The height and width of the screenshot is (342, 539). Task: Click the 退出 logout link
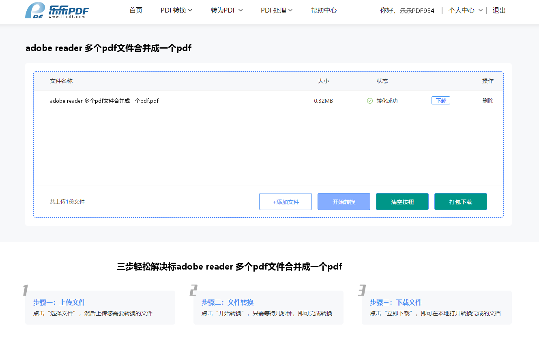tap(499, 11)
